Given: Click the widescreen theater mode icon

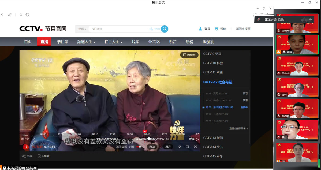Looking at the screenshot, I should tap(187, 147).
